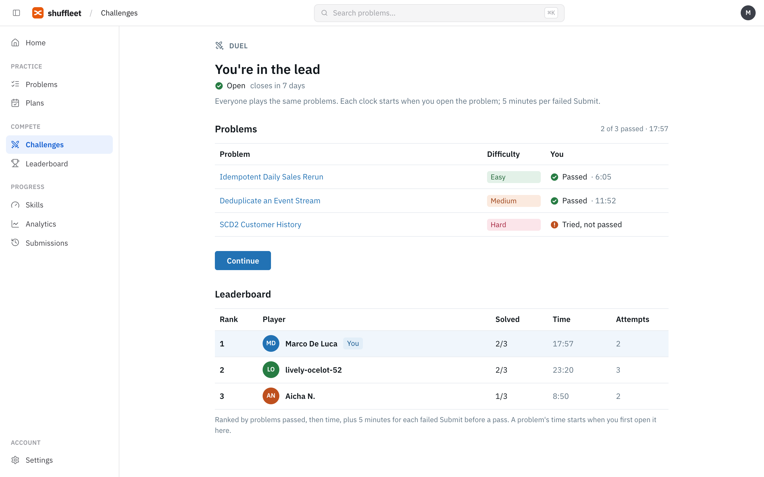Open Problems in the sidebar
Image resolution: width=764 pixels, height=477 pixels.
tap(59, 84)
